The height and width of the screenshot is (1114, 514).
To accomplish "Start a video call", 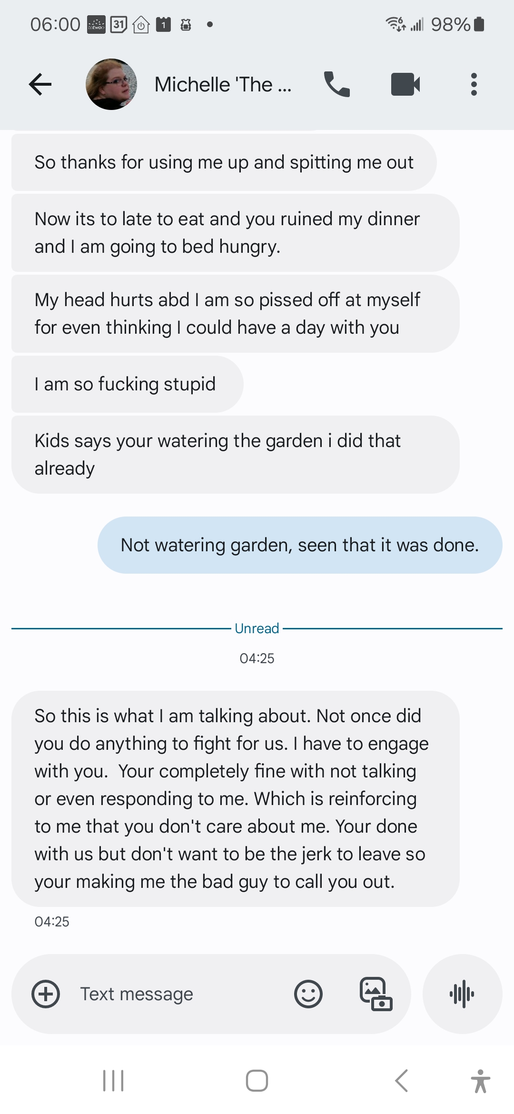I will point(405,85).
